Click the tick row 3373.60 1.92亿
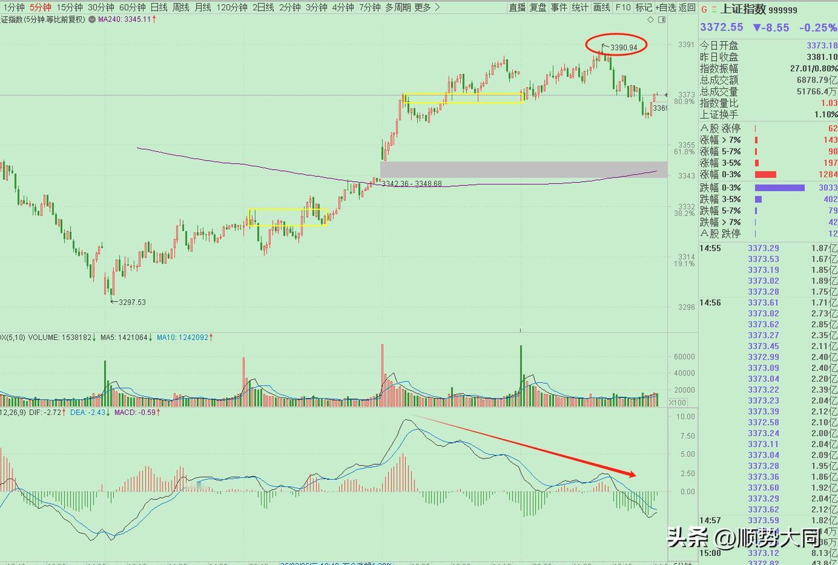The image size is (838, 565). tap(769, 488)
